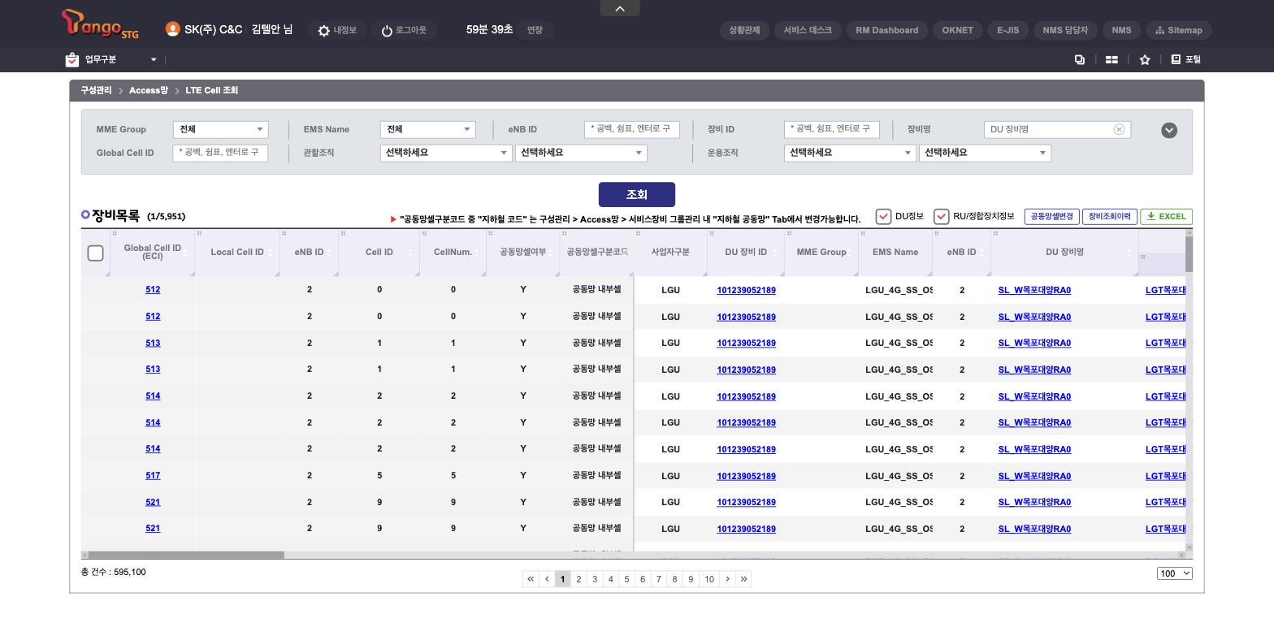This screenshot has width=1274, height=627.
Task: Open the rows-per-page 100 selector
Action: pyautogui.click(x=1175, y=573)
